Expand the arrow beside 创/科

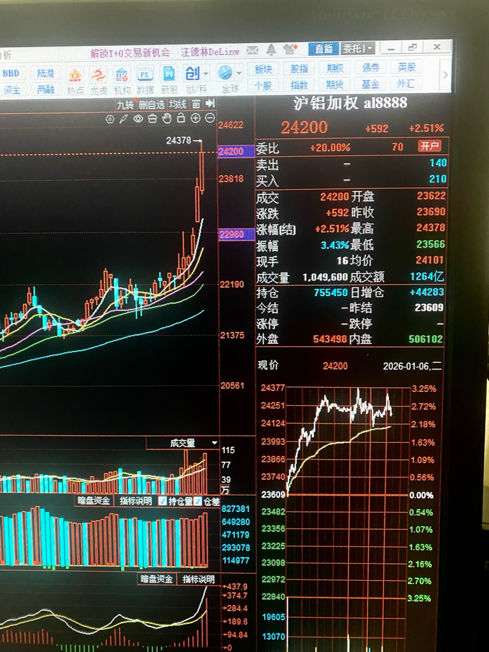[x=206, y=74]
